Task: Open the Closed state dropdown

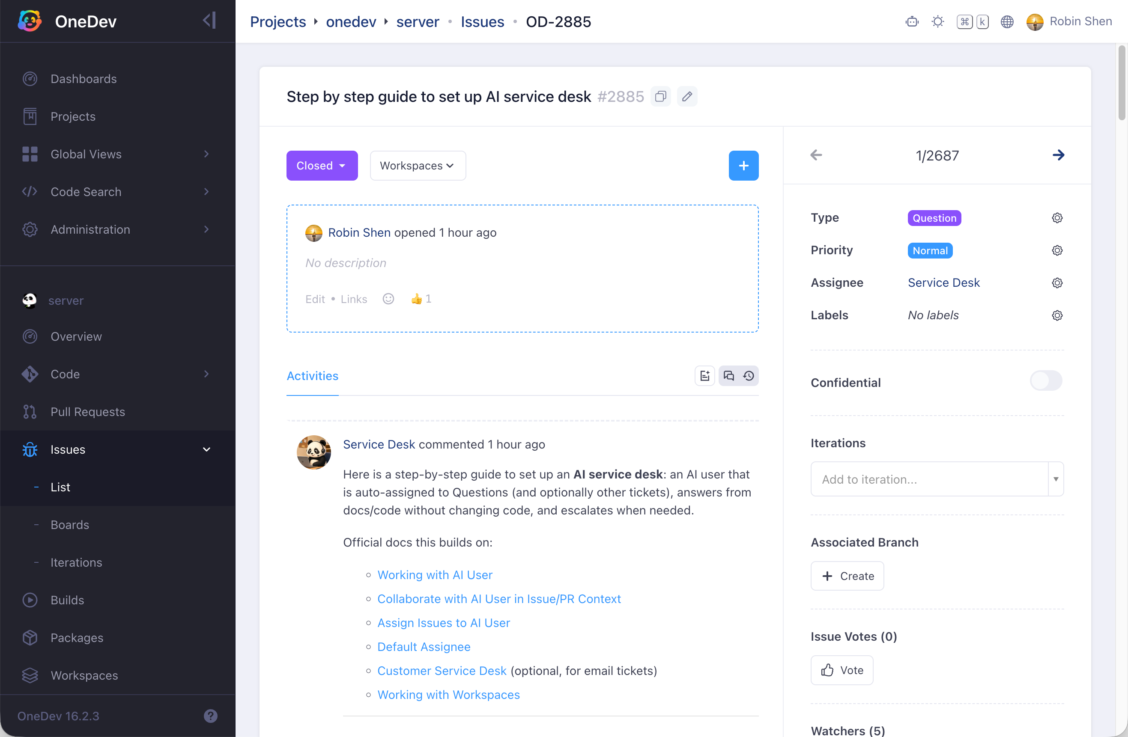Action: pyautogui.click(x=322, y=166)
